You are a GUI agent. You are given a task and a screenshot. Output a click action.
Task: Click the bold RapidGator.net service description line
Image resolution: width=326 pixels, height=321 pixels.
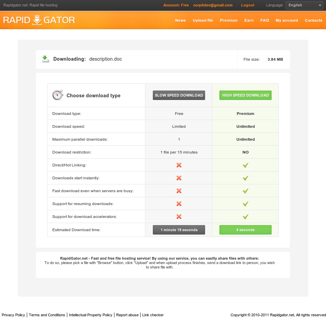pos(160,258)
